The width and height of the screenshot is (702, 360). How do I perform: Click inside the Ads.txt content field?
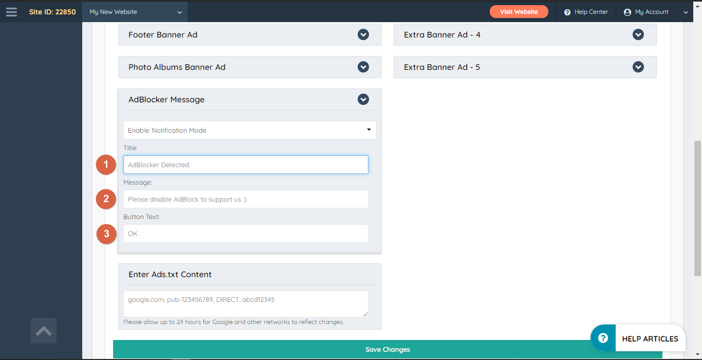coord(246,303)
